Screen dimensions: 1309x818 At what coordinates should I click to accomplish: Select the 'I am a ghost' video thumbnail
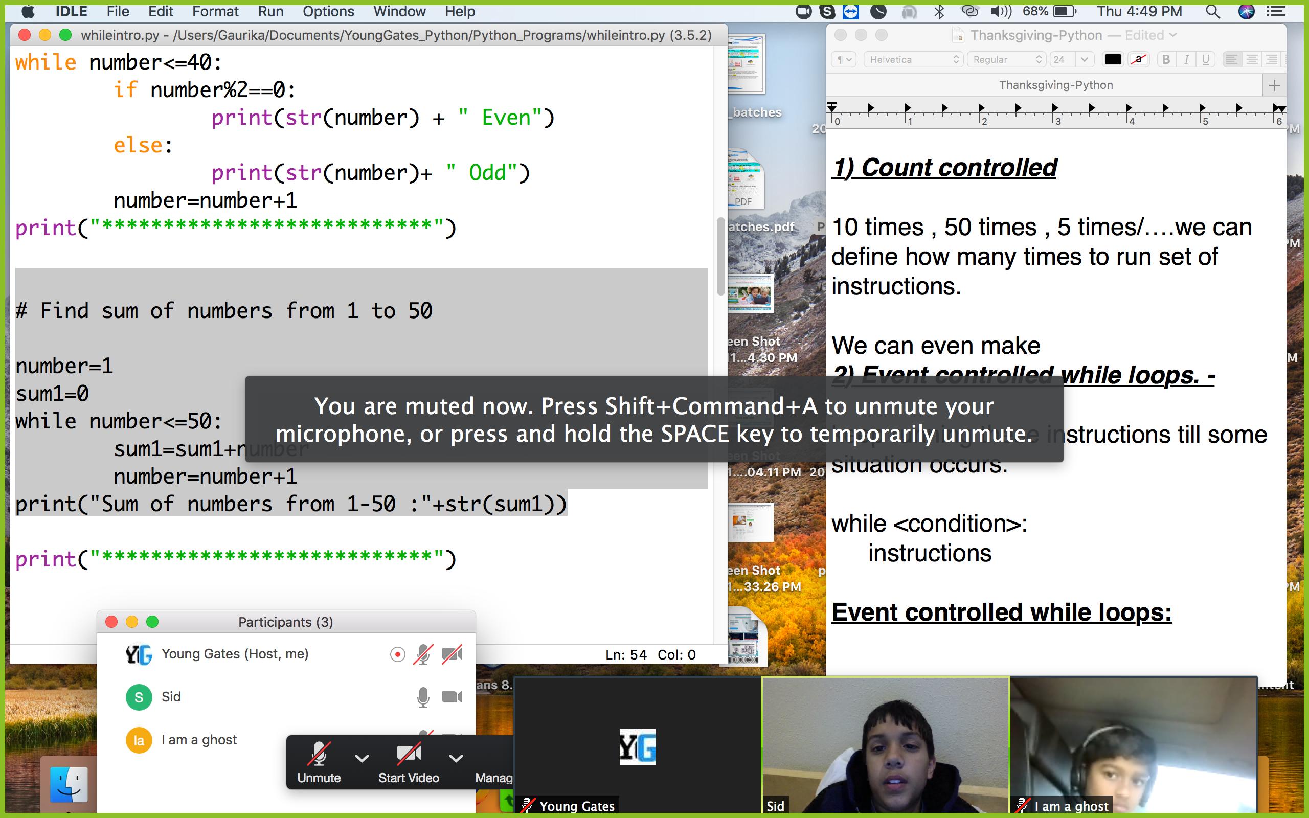[x=1133, y=745]
